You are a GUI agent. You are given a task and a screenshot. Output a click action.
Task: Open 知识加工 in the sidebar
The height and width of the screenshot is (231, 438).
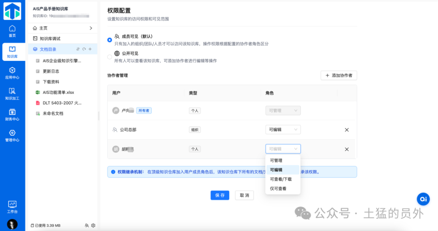tap(12, 94)
